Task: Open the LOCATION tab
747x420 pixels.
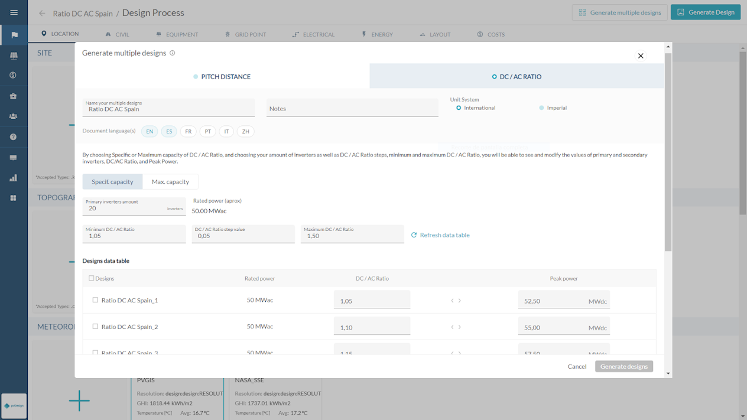Action: click(60, 34)
